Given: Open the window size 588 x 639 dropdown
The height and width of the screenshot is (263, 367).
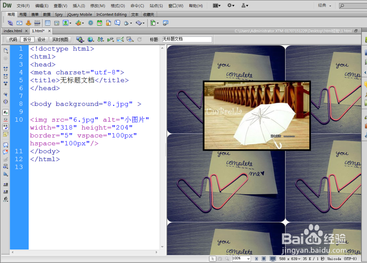Looking at the screenshot, I should pos(290,259).
